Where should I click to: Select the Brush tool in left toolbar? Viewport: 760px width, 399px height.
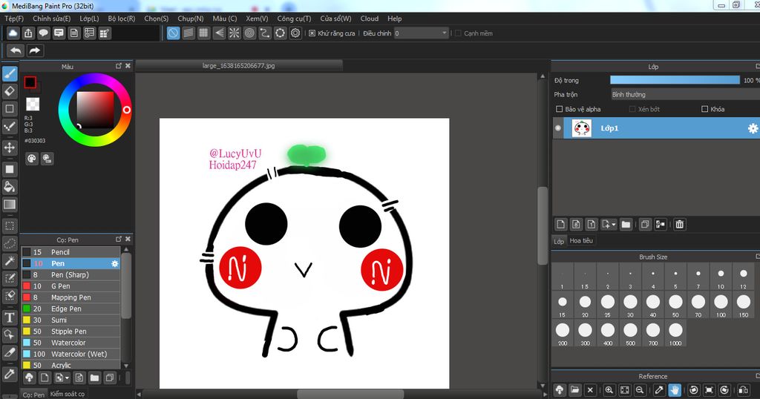(10, 73)
